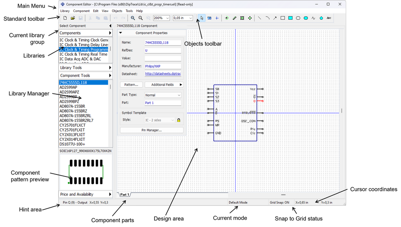Open the 0,05 in grid size dropdown
401x227 pixels.
(191, 18)
